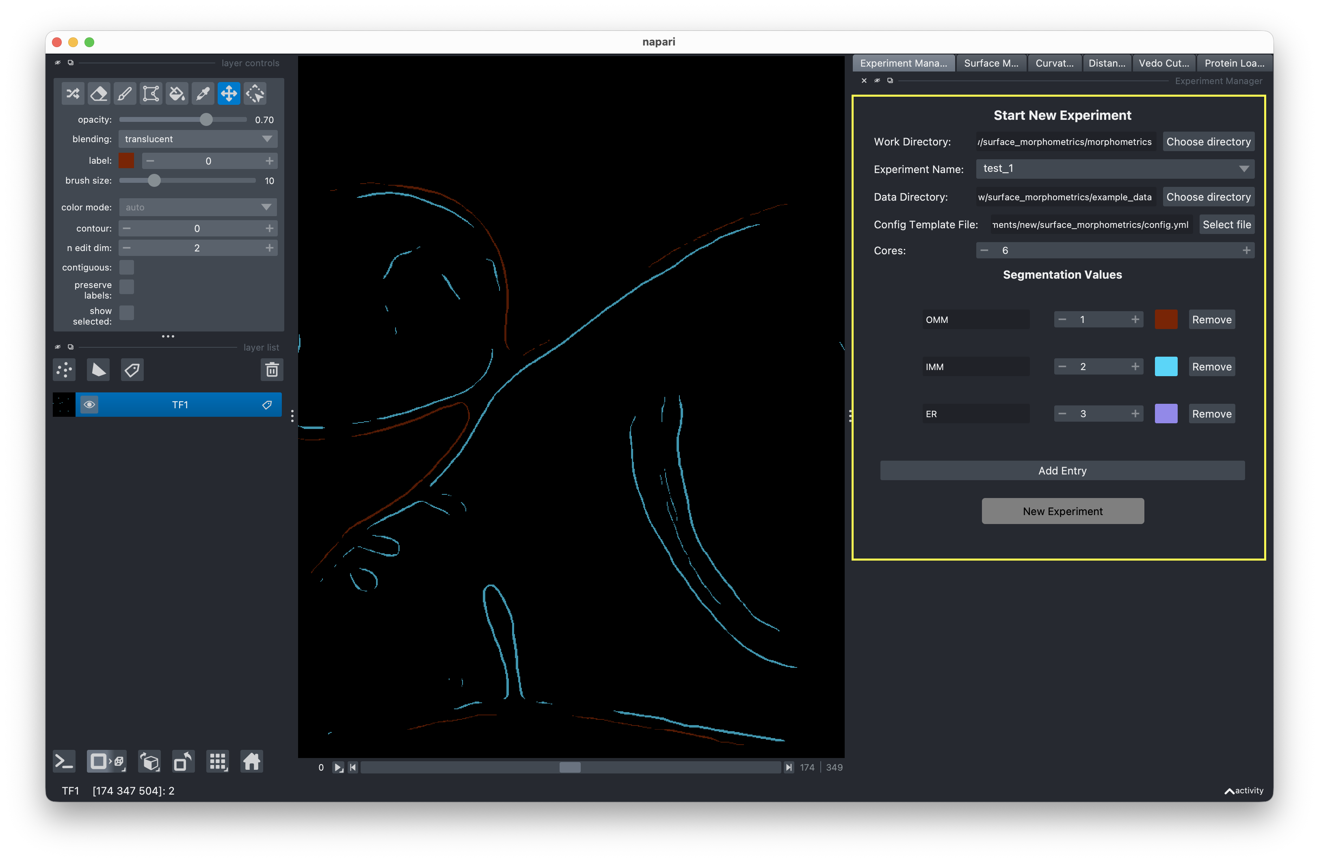
Task: Open the Curvat... tab
Action: (x=1054, y=63)
